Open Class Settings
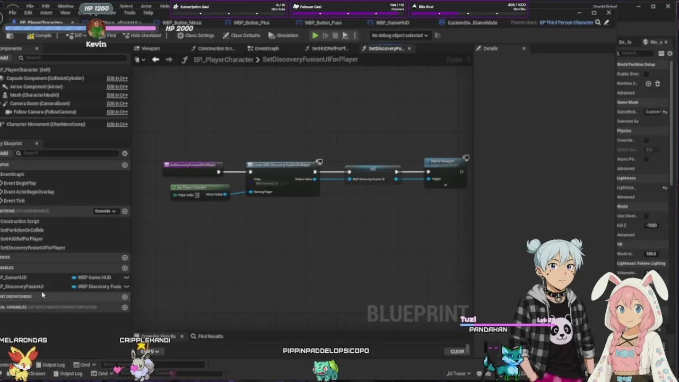The image size is (679, 382). pos(196,36)
